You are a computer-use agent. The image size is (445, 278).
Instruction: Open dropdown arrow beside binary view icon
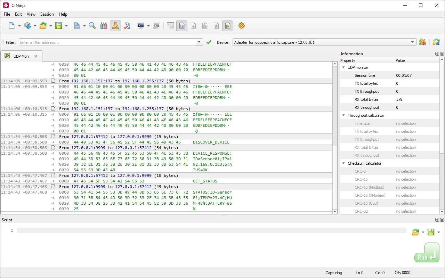84,26
